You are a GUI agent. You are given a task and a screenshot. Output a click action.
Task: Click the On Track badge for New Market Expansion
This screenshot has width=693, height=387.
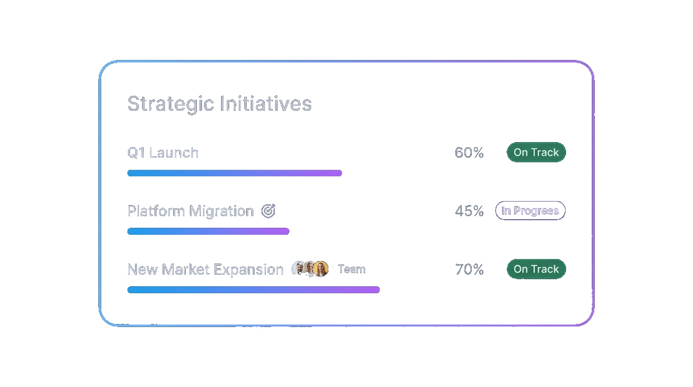[x=536, y=269]
